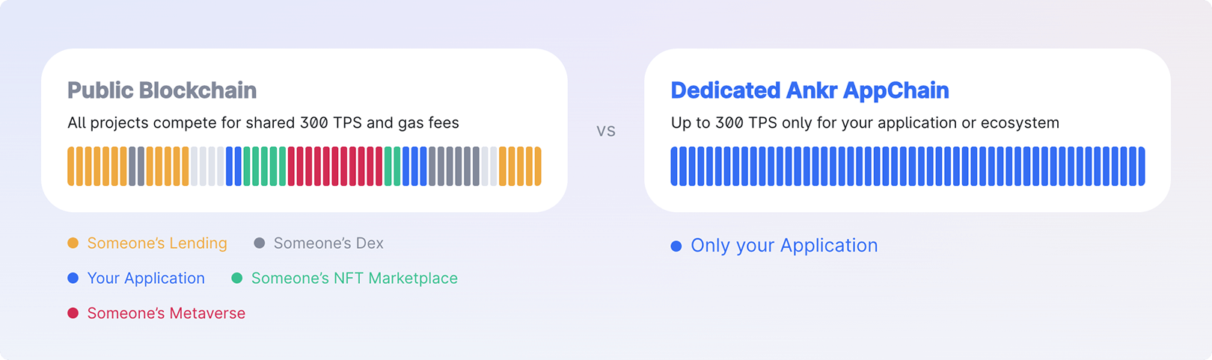Click the Up to 300 TPS subtitle text
The image size is (1212, 360).
(865, 122)
